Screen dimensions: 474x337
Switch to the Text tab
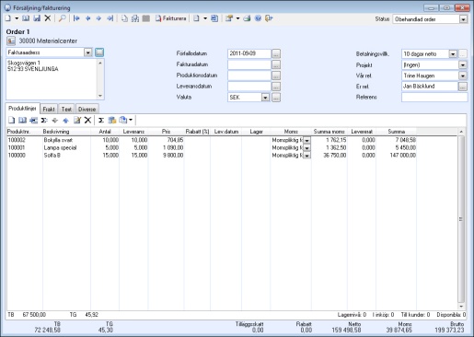click(x=66, y=109)
